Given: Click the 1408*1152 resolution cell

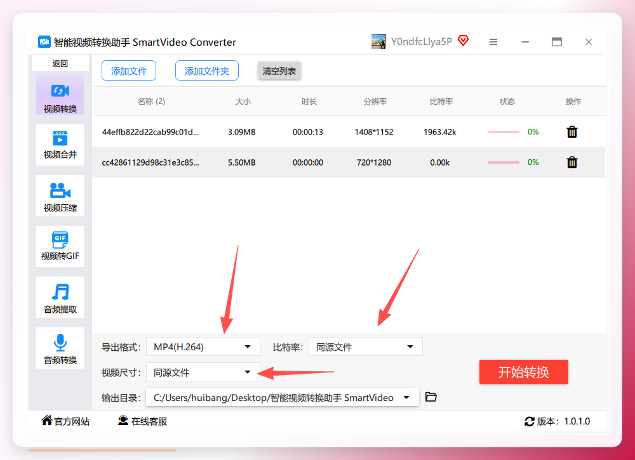Looking at the screenshot, I should point(374,132).
